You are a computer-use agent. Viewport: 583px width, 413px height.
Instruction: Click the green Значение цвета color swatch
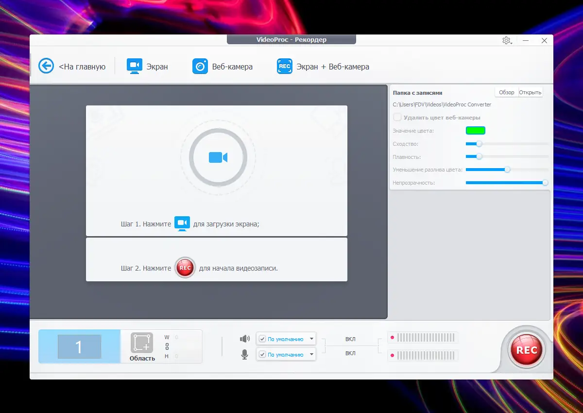(x=476, y=130)
